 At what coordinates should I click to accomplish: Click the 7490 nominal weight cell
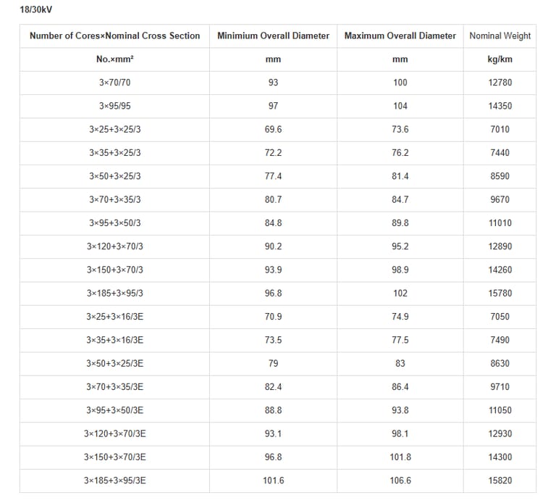[500, 340]
